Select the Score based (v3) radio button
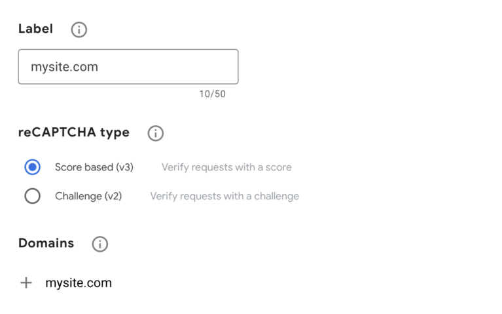 32,167
